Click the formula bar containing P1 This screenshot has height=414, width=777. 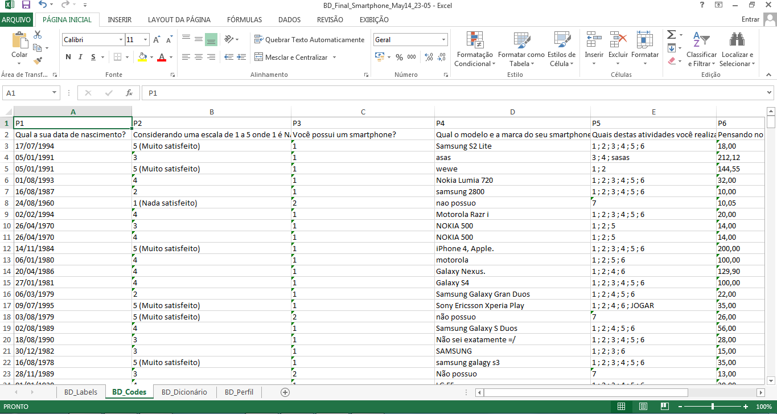453,93
